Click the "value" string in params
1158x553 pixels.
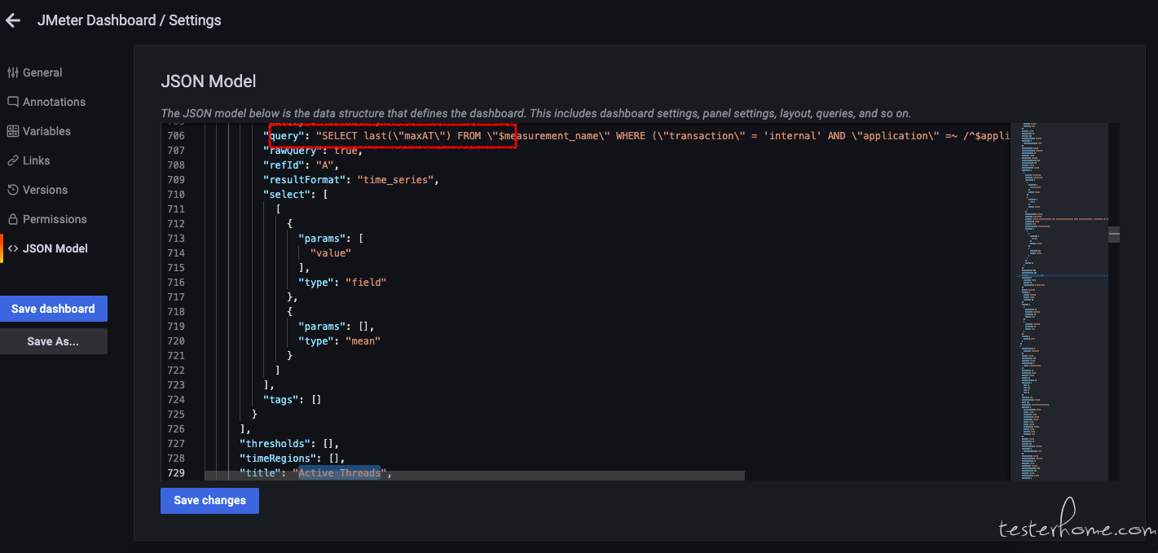coord(331,252)
